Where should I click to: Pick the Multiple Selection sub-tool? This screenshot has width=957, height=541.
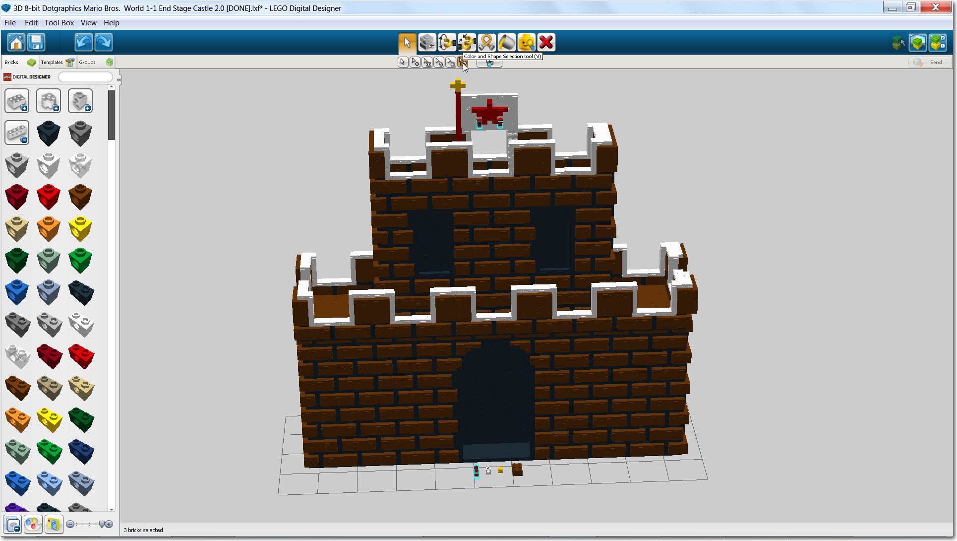tap(415, 62)
